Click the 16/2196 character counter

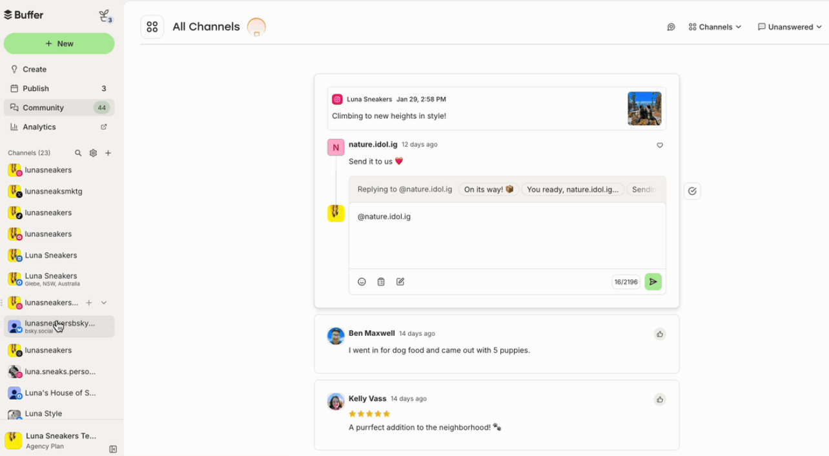[x=626, y=282]
